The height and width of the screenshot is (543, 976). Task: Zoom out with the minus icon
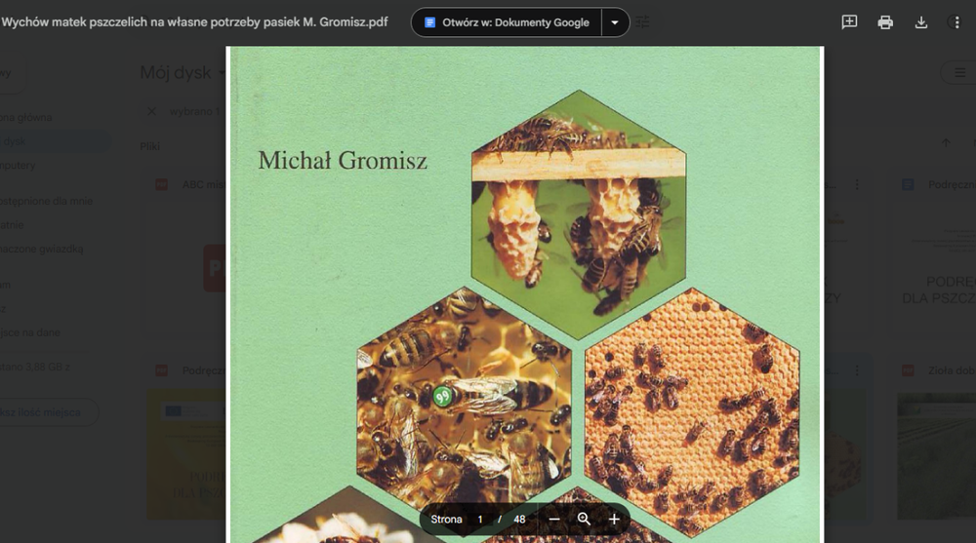point(554,519)
